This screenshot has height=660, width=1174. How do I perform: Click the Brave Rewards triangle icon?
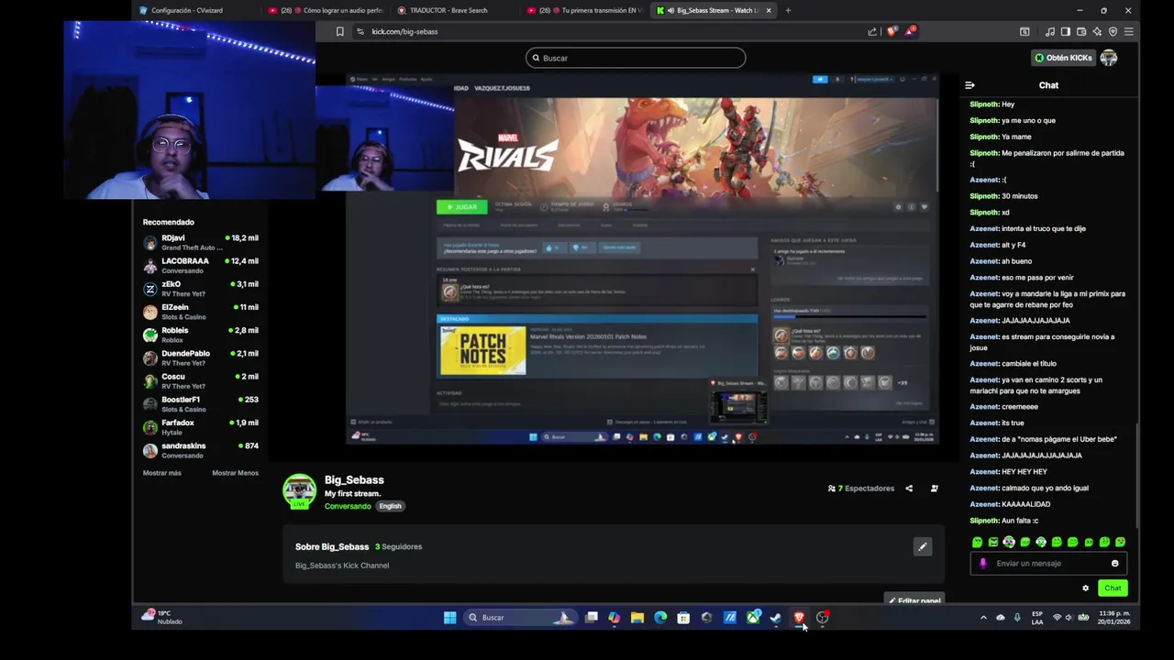[x=910, y=31]
